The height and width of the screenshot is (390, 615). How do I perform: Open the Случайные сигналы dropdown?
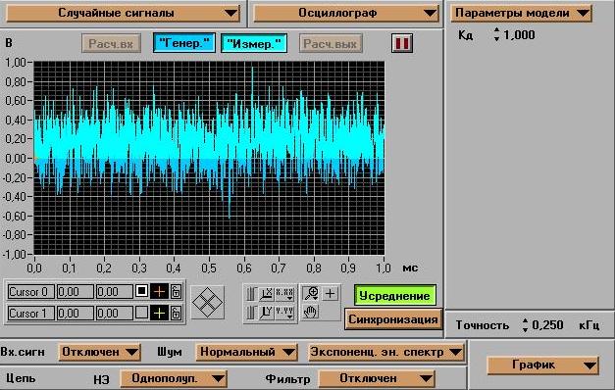(x=124, y=13)
